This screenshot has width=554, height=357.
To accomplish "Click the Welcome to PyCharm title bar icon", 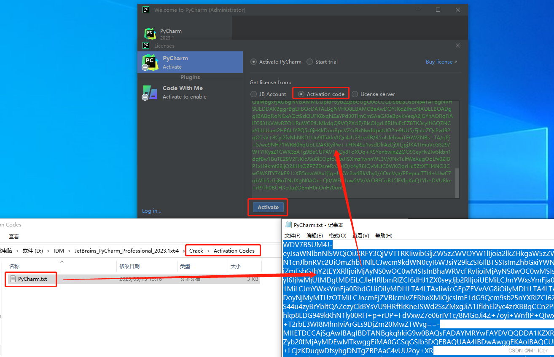I will click(x=146, y=10).
